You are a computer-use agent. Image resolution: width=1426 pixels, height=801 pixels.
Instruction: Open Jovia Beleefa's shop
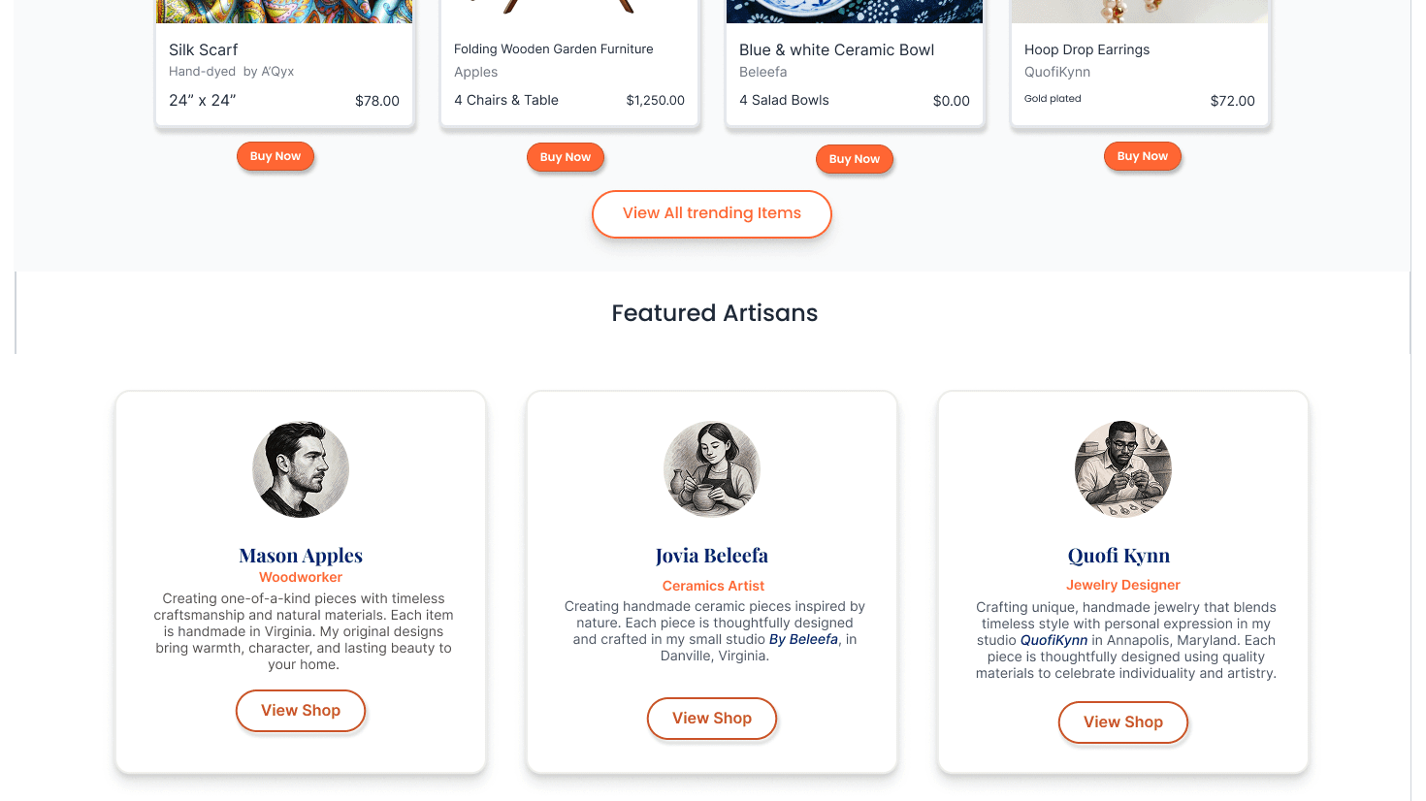click(x=712, y=719)
